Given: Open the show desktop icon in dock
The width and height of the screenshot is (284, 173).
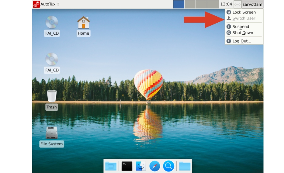Looking at the screenshot, I should pyautogui.click(x=111, y=166).
